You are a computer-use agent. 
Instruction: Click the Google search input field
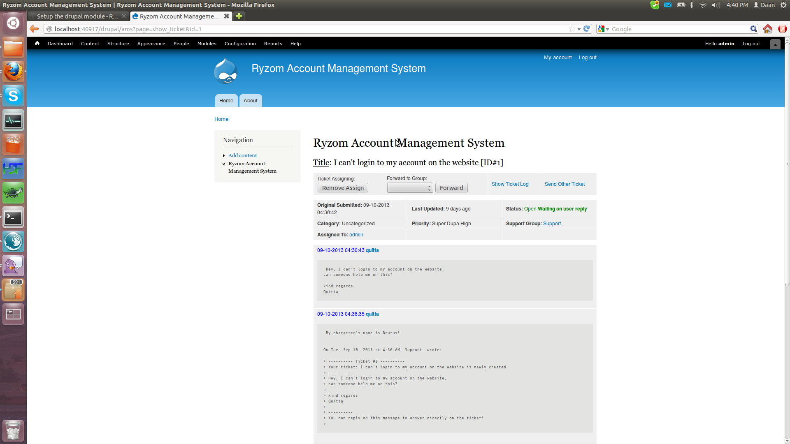679,29
